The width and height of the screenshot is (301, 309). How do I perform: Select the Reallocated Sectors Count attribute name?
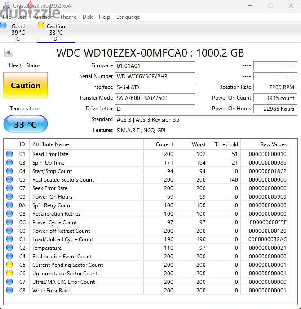(x=63, y=180)
